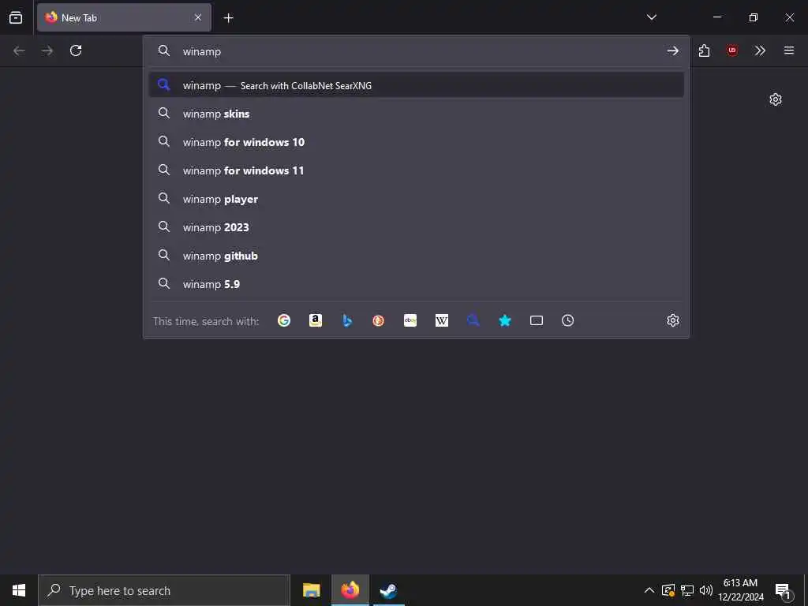Open the uBlock Origin extension icon
The width and height of the screenshot is (808, 606).
(732, 50)
